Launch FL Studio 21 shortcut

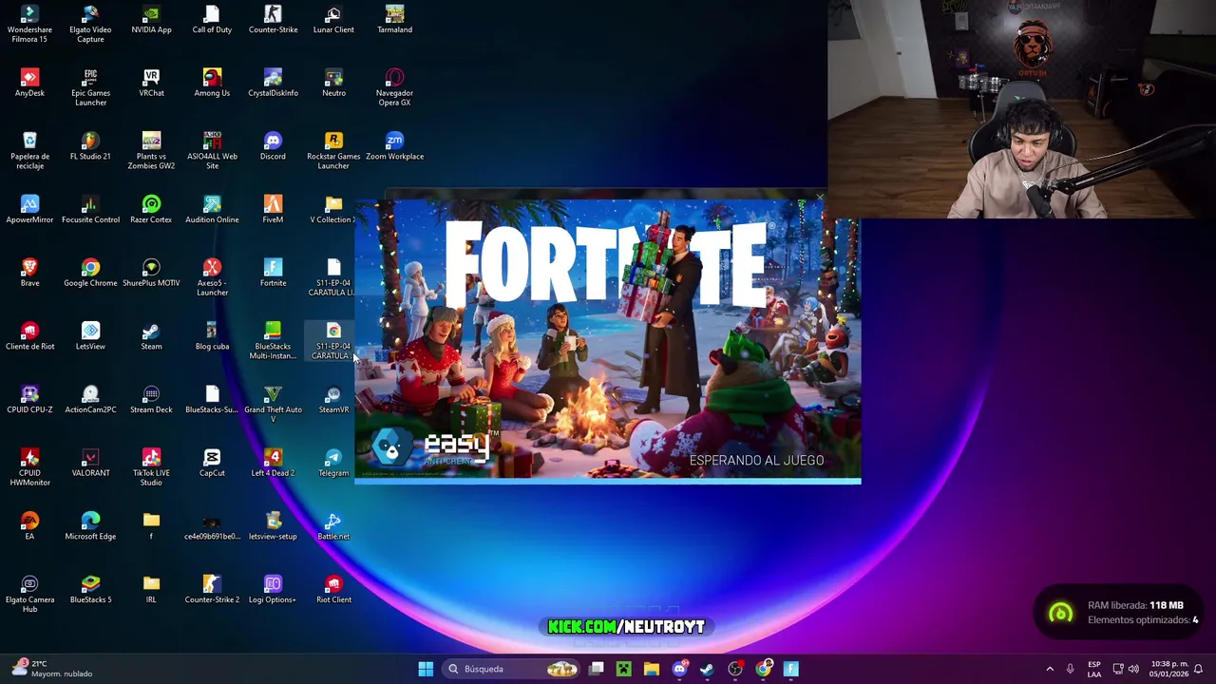coord(90,146)
